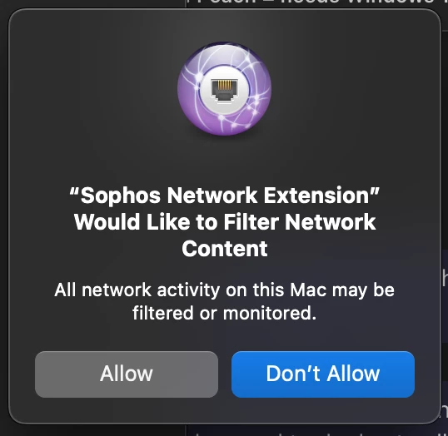448x436 pixels.
Task: Click the word "Mac" in the description
Action: pos(308,290)
